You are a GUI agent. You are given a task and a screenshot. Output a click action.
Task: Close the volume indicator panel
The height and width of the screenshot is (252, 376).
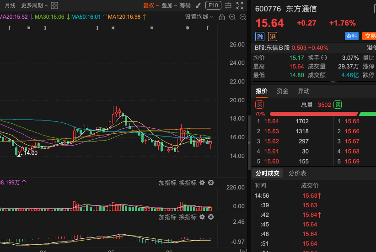pos(211,183)
